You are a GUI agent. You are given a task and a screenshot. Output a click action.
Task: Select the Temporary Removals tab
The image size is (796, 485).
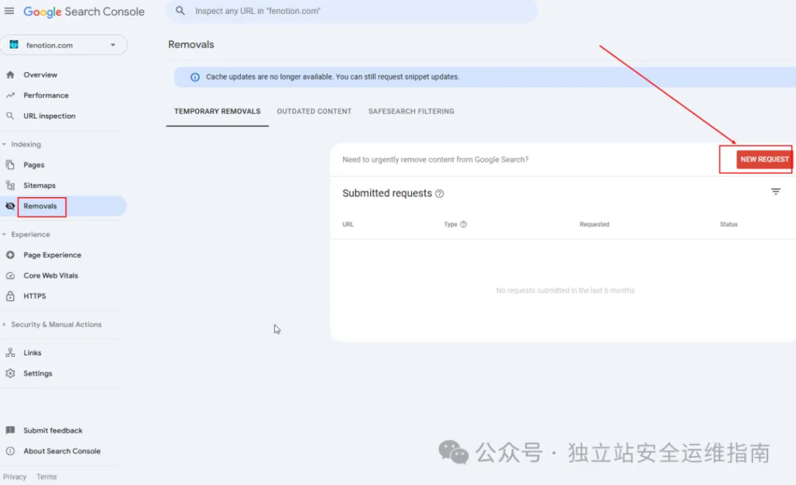tap(218, 112)
